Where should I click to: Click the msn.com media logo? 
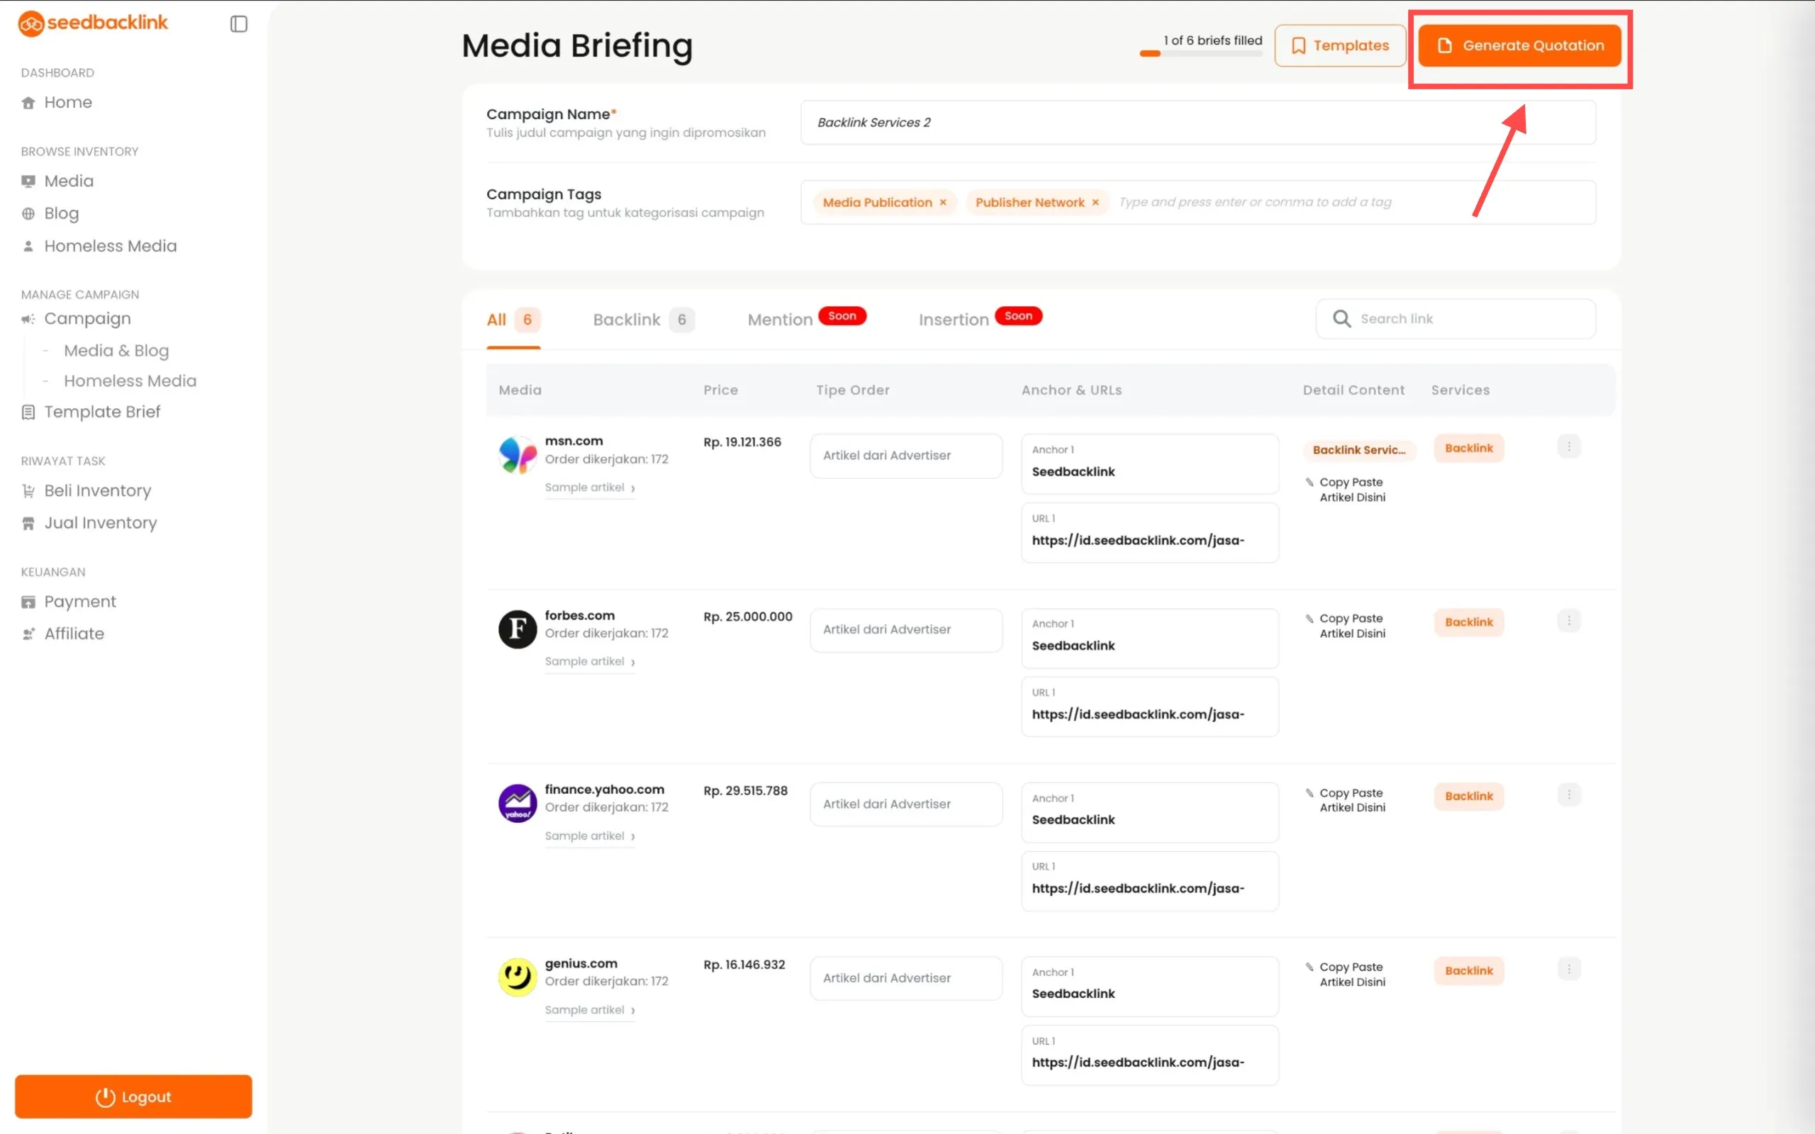click(x=518, y=455)
